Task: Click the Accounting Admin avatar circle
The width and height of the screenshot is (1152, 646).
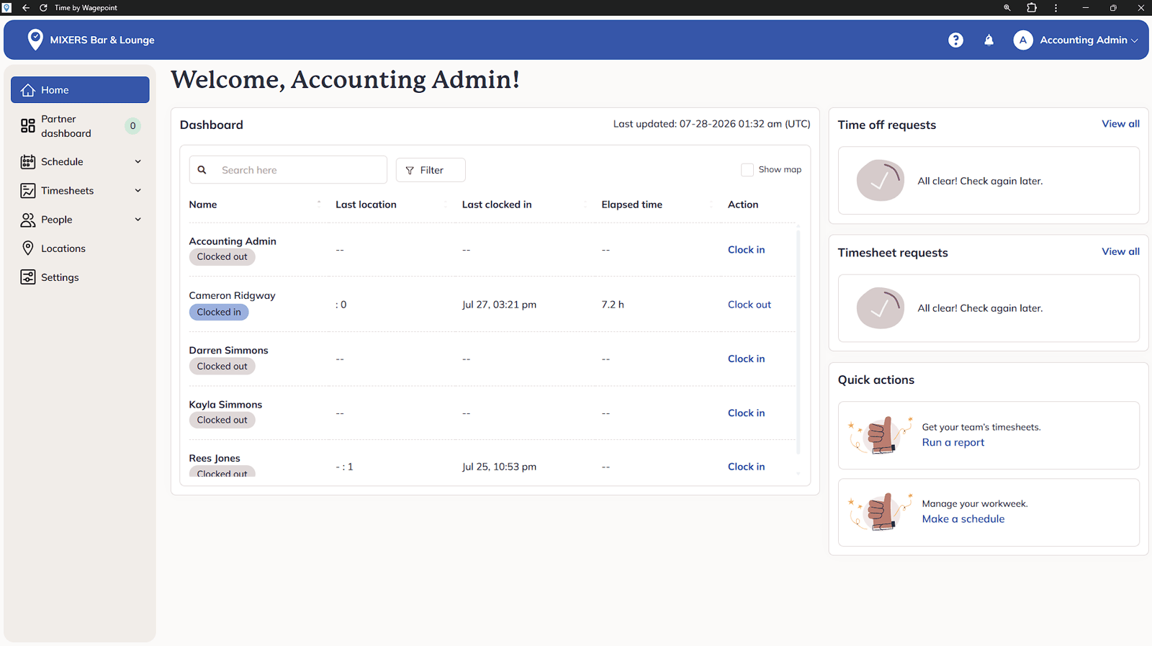Action: (x=1022, y=40)
